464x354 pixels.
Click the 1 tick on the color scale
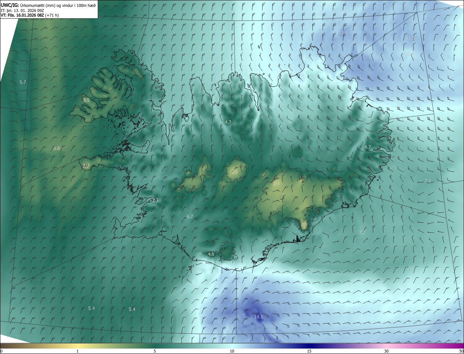click(78, 351)
